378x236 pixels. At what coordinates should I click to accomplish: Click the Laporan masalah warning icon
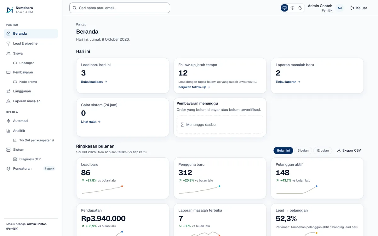[x=9, y=101]
